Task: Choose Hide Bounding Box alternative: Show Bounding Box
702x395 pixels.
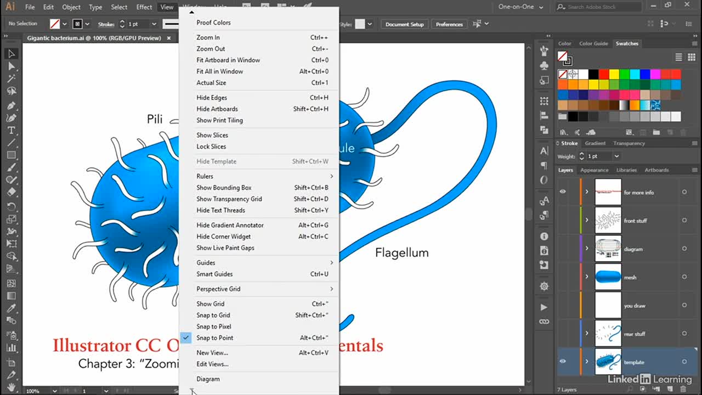Action: pos(259,188)
